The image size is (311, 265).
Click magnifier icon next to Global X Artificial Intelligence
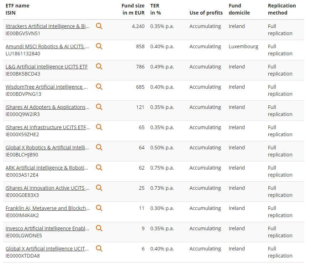[x=99, y=248]
